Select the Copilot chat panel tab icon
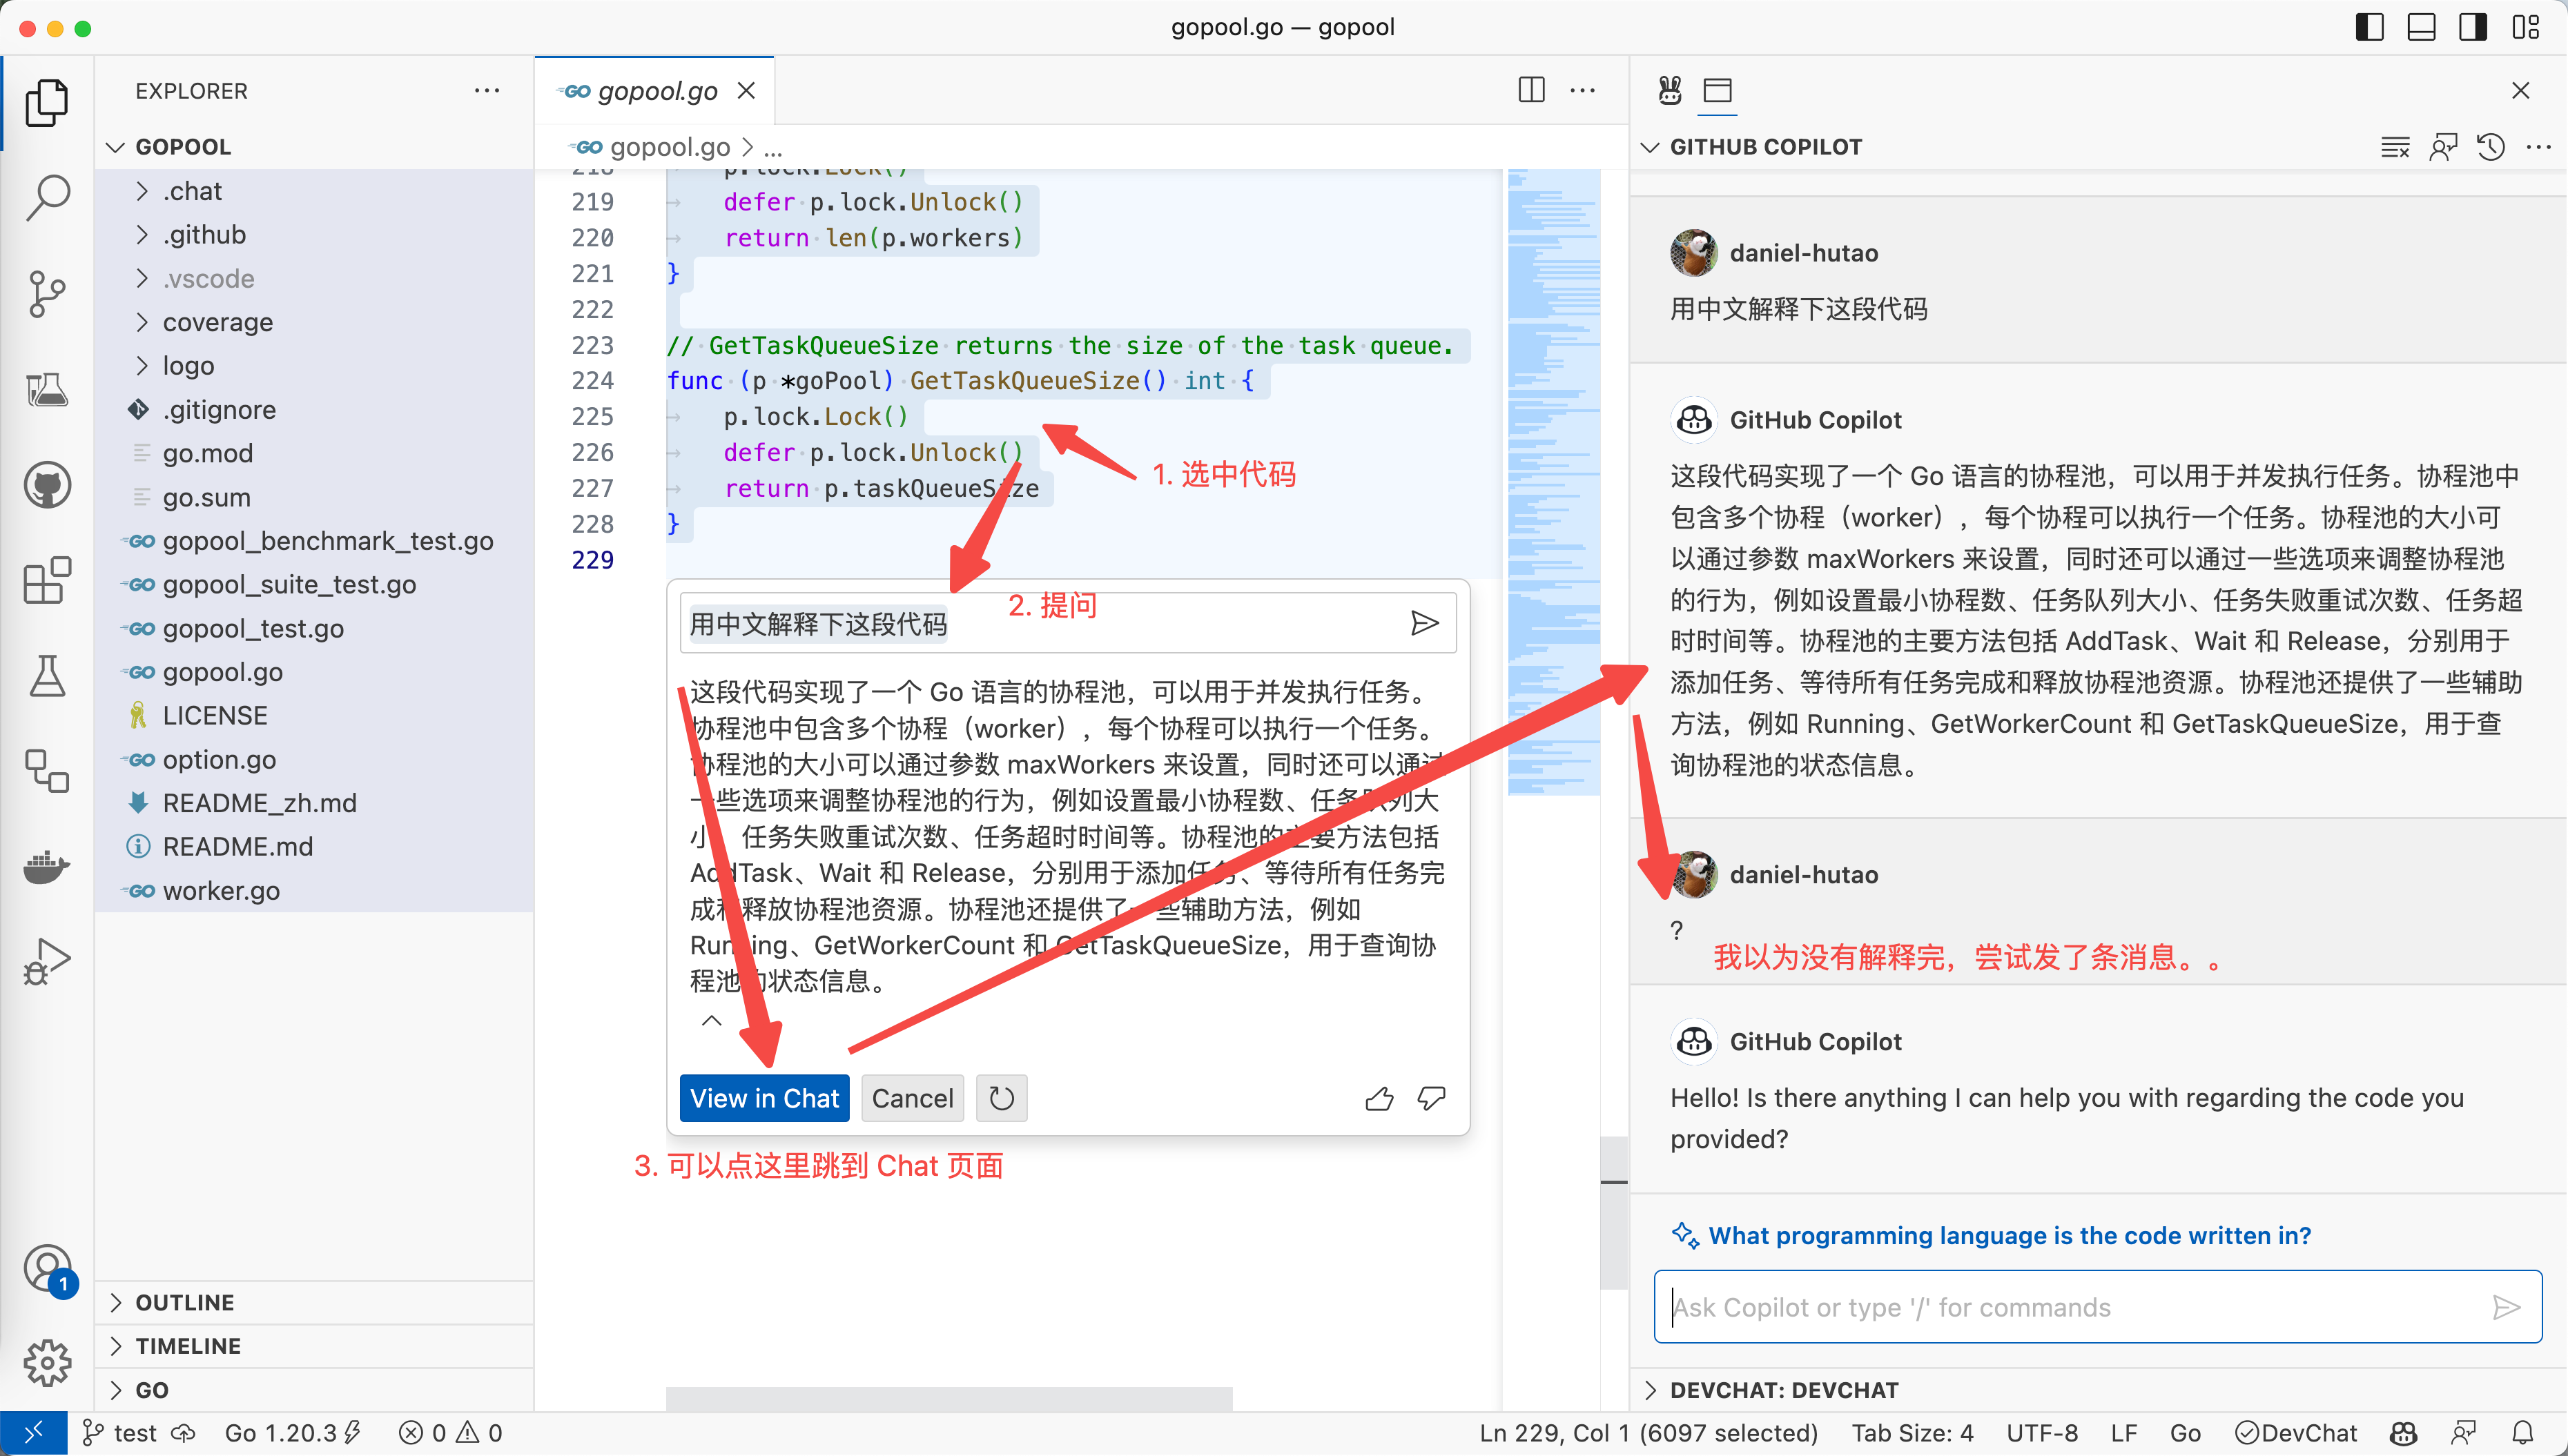2568x1456 pixels. tap(1718, 90)
